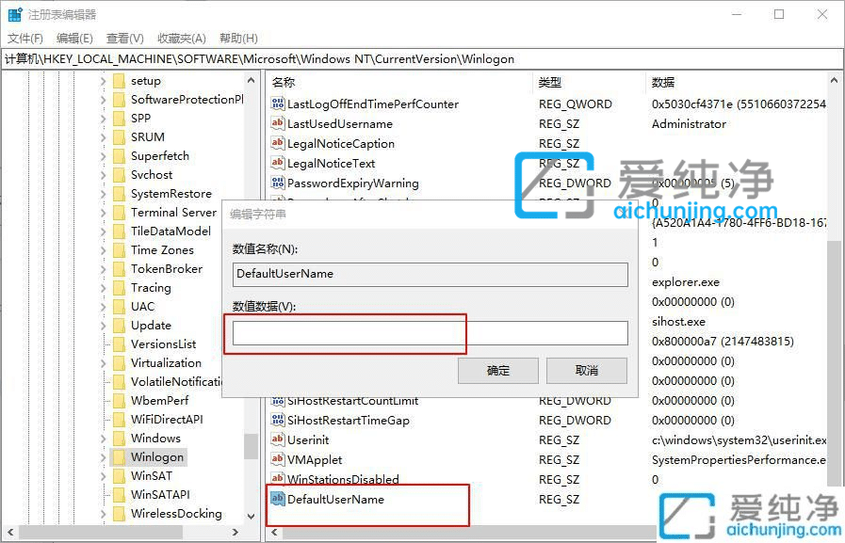Select the LegalNoticeCaption string value icon
The width and height of the screenshot is (845, 543).
[278, 143]
